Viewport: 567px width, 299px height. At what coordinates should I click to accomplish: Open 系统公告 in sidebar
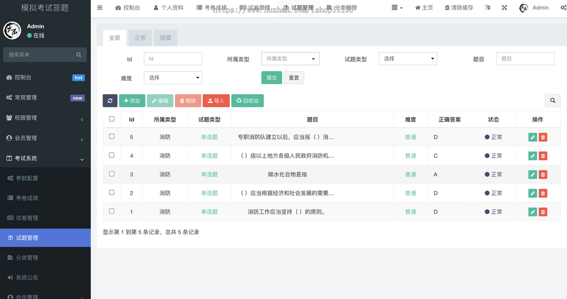coord(45,277)
